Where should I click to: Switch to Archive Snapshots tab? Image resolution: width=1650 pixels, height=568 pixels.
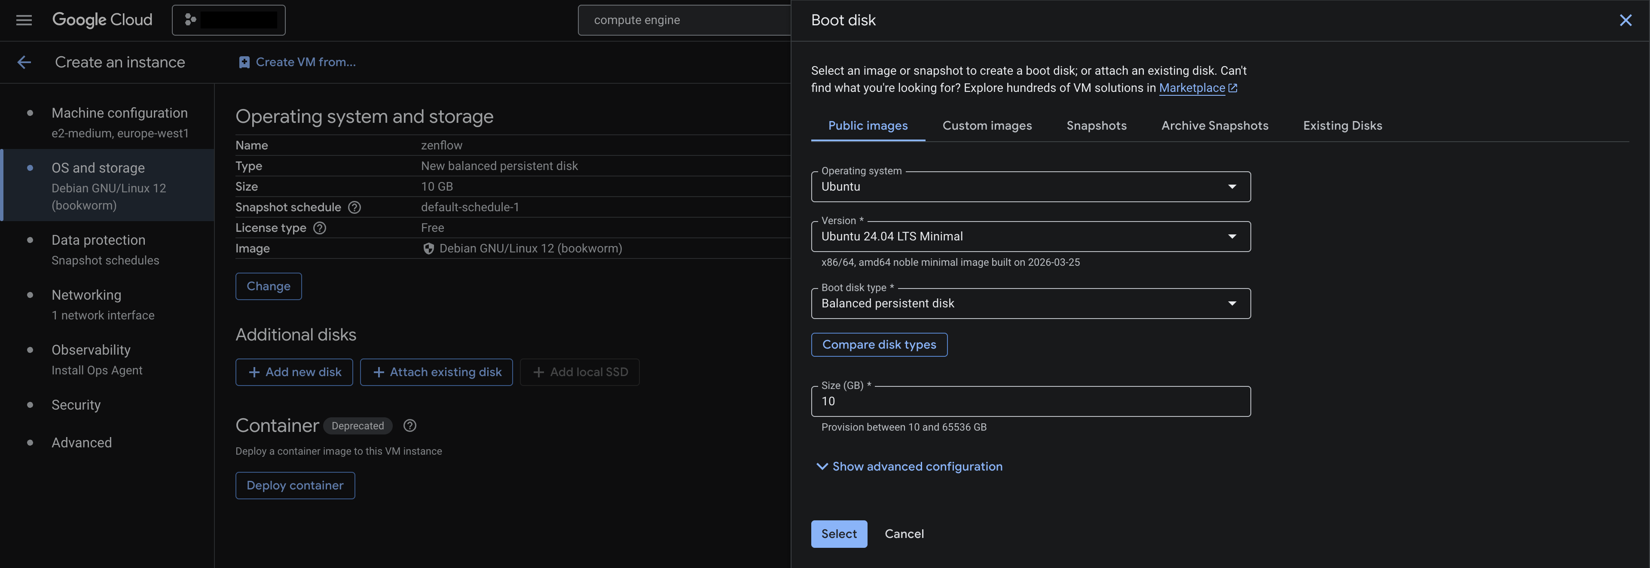1214,125
